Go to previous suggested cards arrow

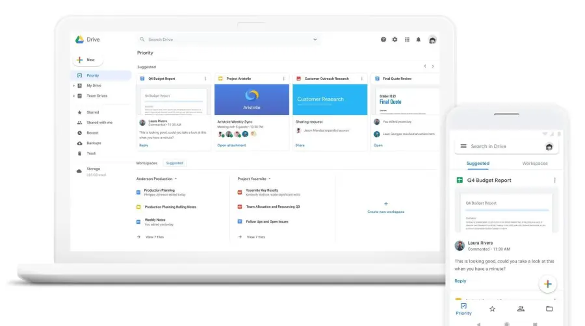click(425, 66)
